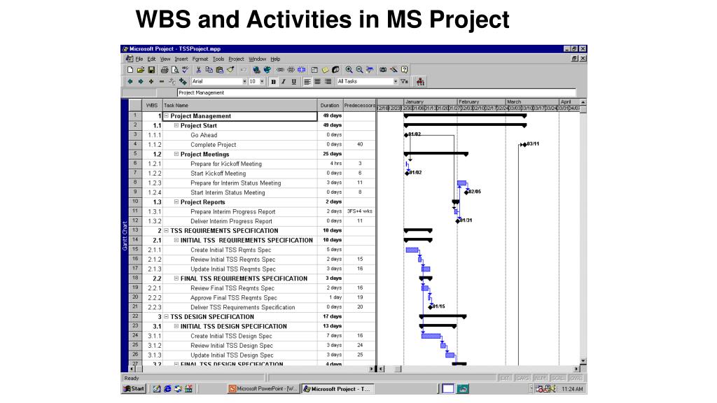Open the Edit menu
This screenshot has height=403, width=717.
(x=151, y=59)
